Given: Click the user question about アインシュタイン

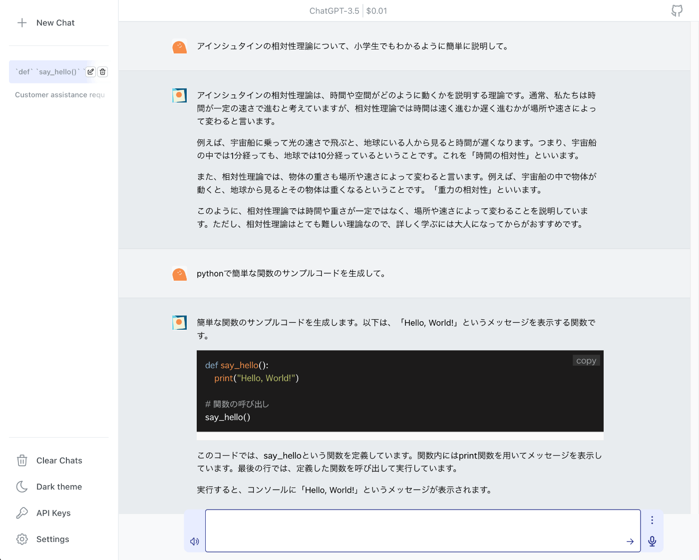Looking at the screenshot, I should tap(353, 46).
